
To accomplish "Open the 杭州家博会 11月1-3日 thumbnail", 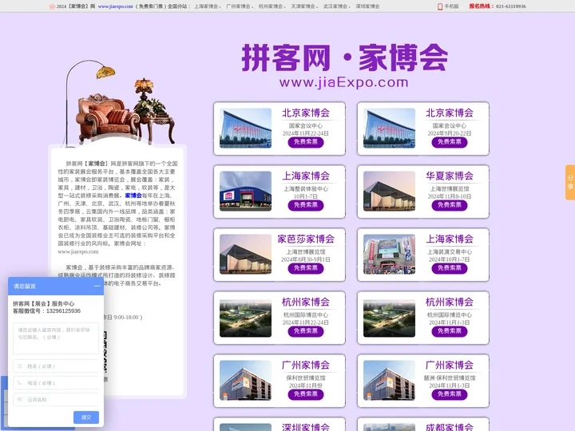I will coord(389,318).
